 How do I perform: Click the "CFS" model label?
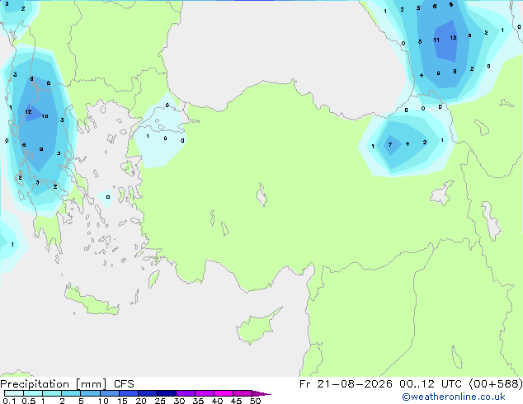[124, 384]
